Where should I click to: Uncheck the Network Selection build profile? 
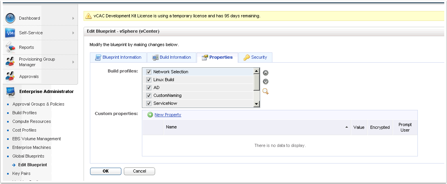tap(149, 72)
